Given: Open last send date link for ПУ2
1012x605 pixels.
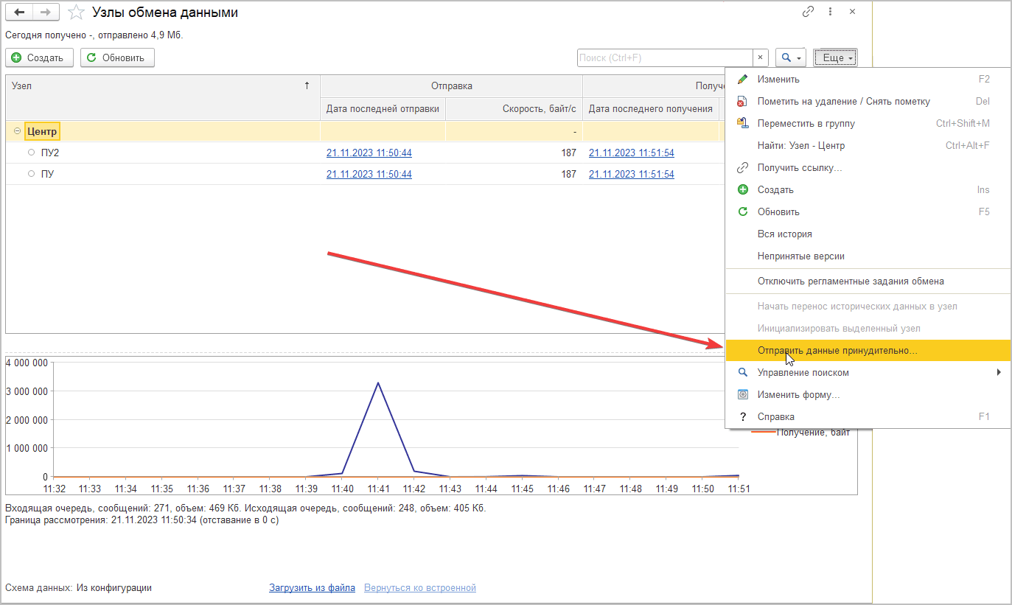Looking at the screenshot, I should click(369, 153).
